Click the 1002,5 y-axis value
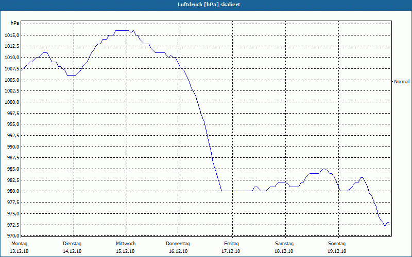Image resolution: width=412 pixels, height=257 pixels. pos(12,91)
